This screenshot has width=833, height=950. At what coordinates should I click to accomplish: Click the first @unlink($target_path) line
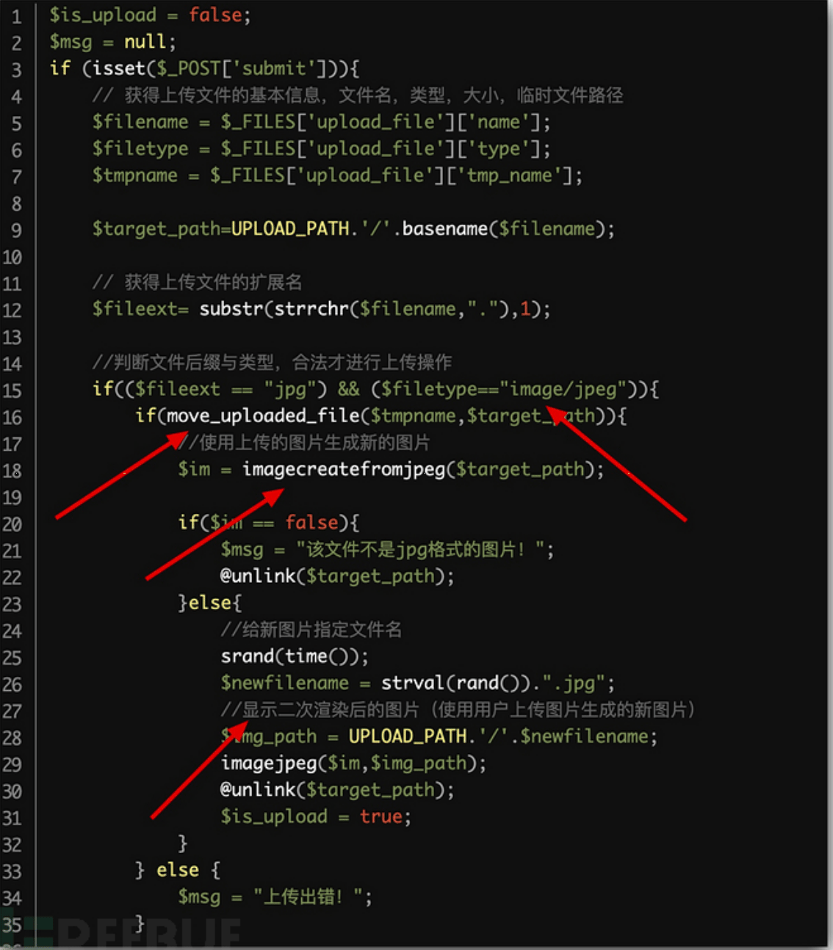coord(337,576)
